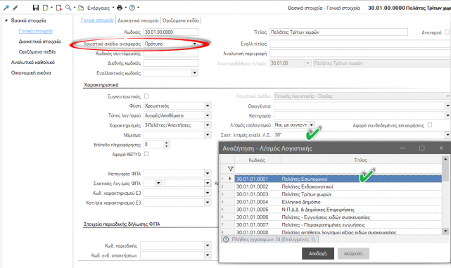
Task: Increase the Επίπεδο πληροφόρησης value with up arrow
Action: point(167,143)
